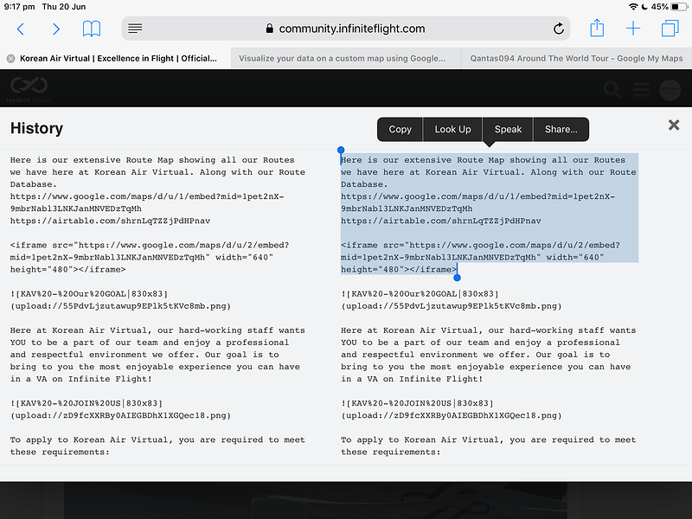Click right pane height="480" iframe line
Image resolution: width=692 pixels, height=519 pixels.
(399, 269)
